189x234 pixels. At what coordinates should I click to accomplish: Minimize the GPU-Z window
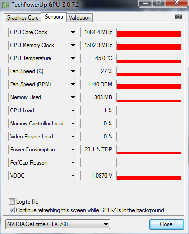click(146, 3)
